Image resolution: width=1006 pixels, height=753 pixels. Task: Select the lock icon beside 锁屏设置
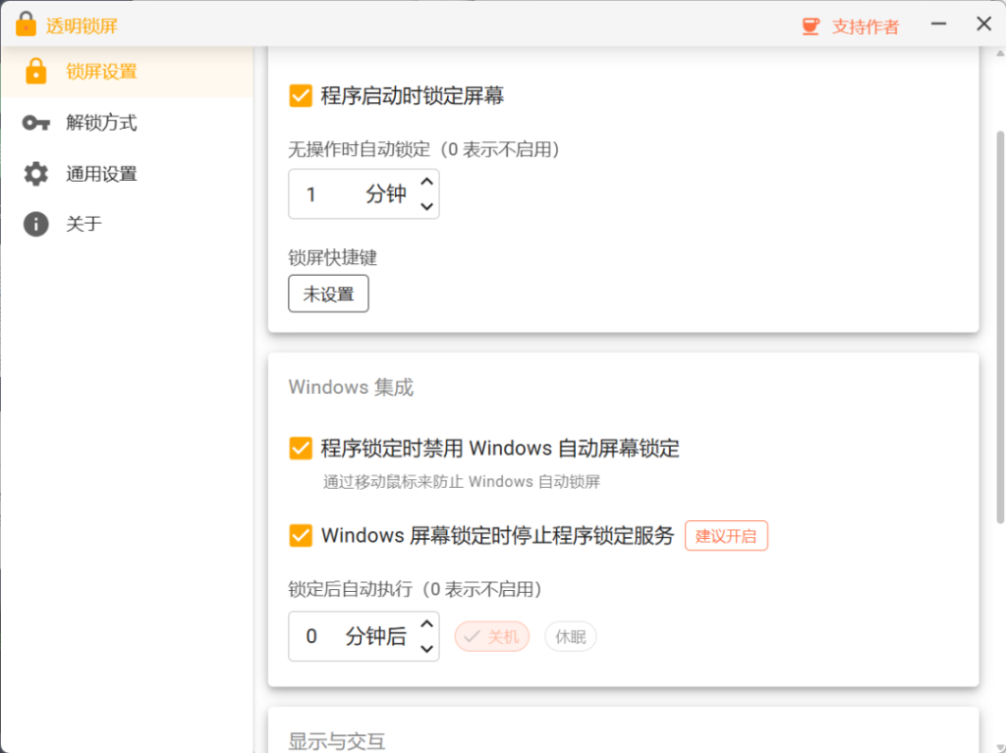click(35, 71)
